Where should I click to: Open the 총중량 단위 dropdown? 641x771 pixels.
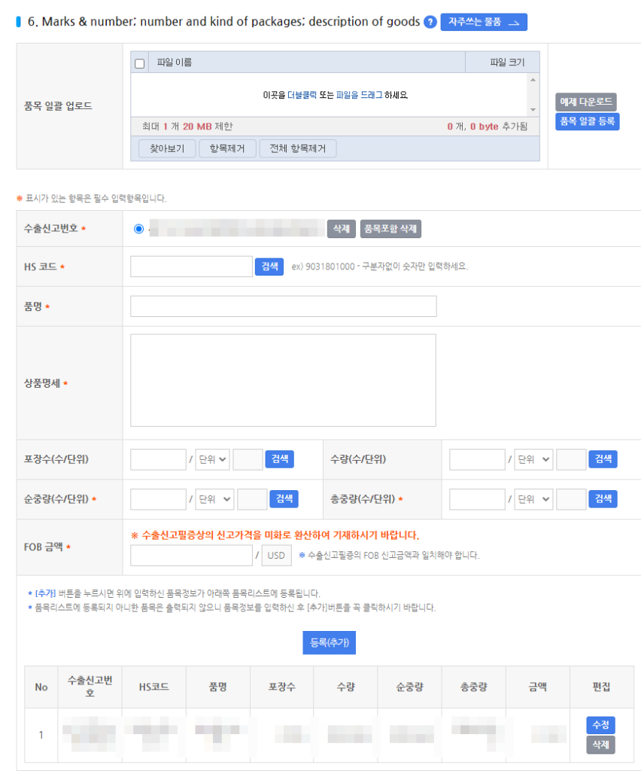(x=533, y=499)
